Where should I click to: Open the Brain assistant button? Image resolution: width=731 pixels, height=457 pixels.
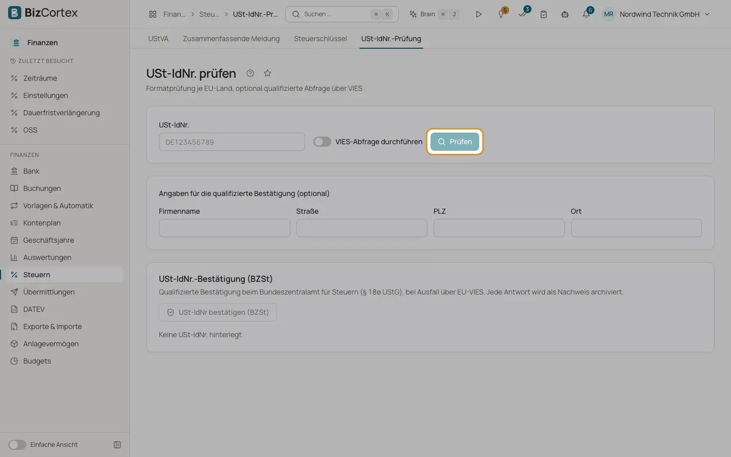click(x=434, y=14)
